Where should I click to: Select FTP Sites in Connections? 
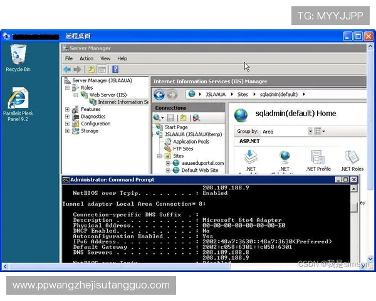(183, 149)
